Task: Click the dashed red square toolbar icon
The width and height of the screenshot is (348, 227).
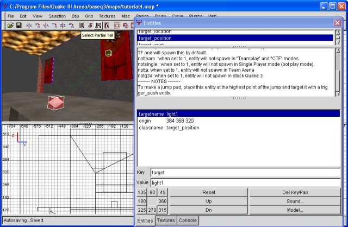Action: point(117,26)
